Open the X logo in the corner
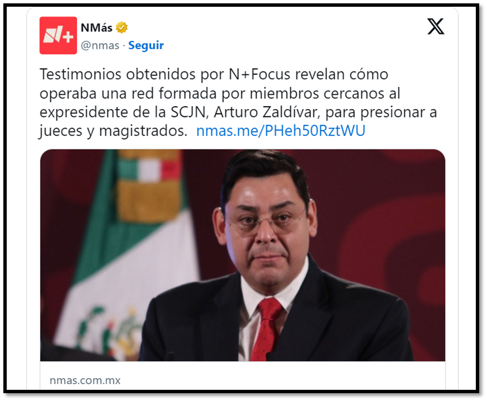 click(436, 26)
